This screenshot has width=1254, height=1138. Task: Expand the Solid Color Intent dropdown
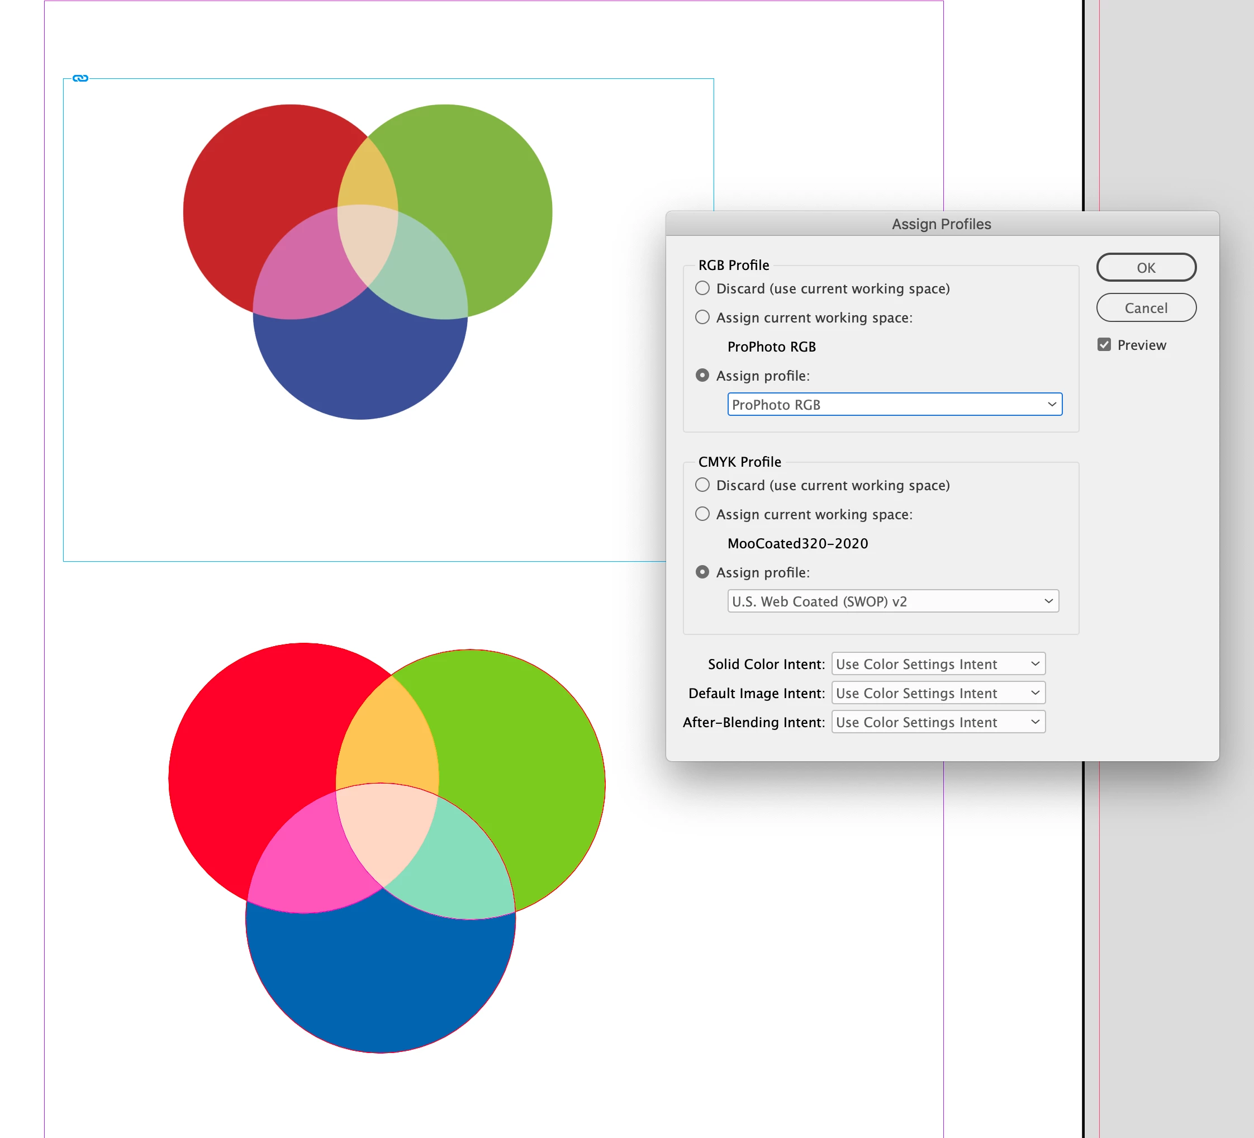pyautogui.click(x=938, y=664)
